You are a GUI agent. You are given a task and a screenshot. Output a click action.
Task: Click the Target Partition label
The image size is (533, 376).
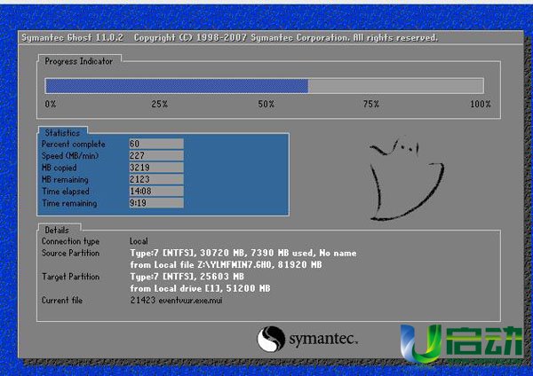pyautogui.click(x=71, y=277)
